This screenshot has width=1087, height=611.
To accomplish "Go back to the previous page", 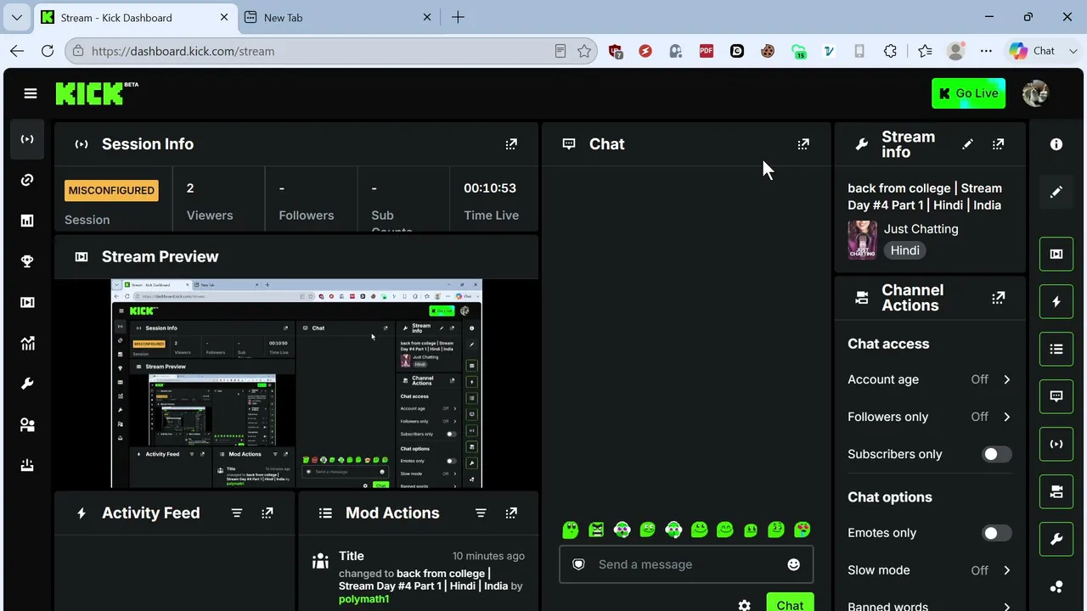I will pos(17,51).
